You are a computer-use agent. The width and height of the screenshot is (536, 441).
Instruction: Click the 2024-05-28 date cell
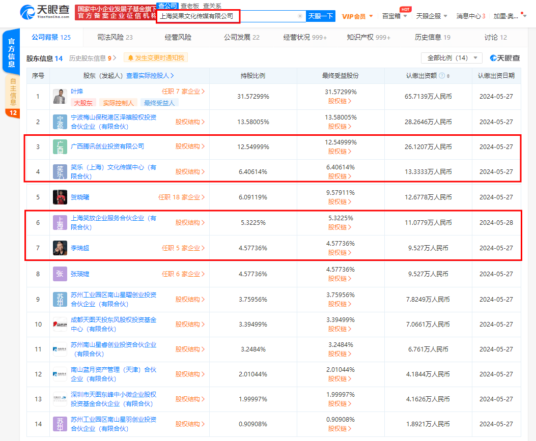496,223
